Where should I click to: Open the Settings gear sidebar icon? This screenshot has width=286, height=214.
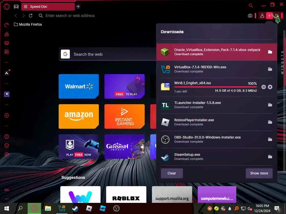point(7,154)
